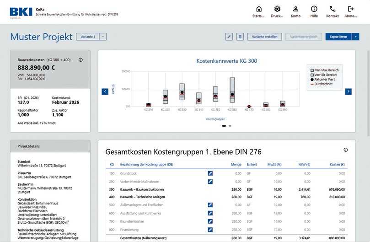Click the Kosten value 212.800,00
Image resolution: width=370 pixels, height=242 pixels.
pyautogui.click(x=337, y=197)
